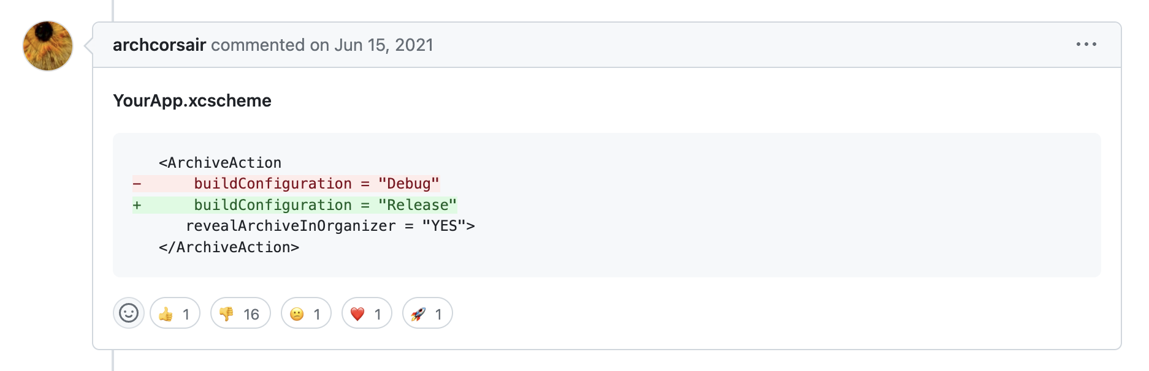Click the green plus diff marker
Image resolution: width=1149 pixels, height=371 pixels.
click(137, 205)
